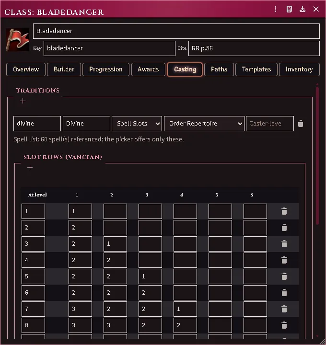Click the Key field containing bladedancer
Image resolution: width=326 pixels, height=345 pixels.
click(x=109, y=48)
